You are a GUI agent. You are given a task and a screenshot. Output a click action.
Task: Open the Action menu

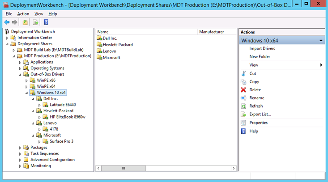[23, 14]
